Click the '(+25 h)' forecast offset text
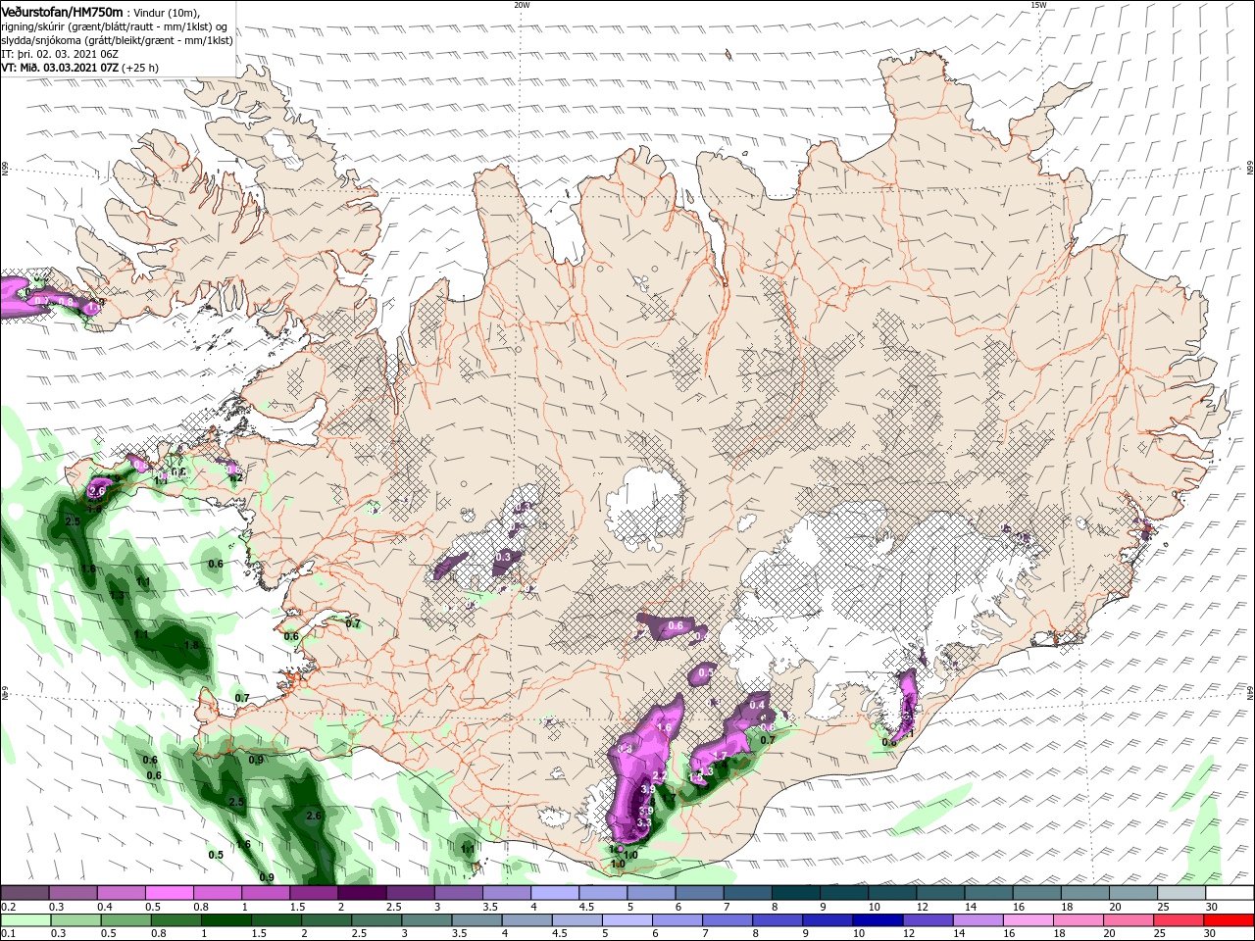The image size is (1255, 941). (140, 68)
